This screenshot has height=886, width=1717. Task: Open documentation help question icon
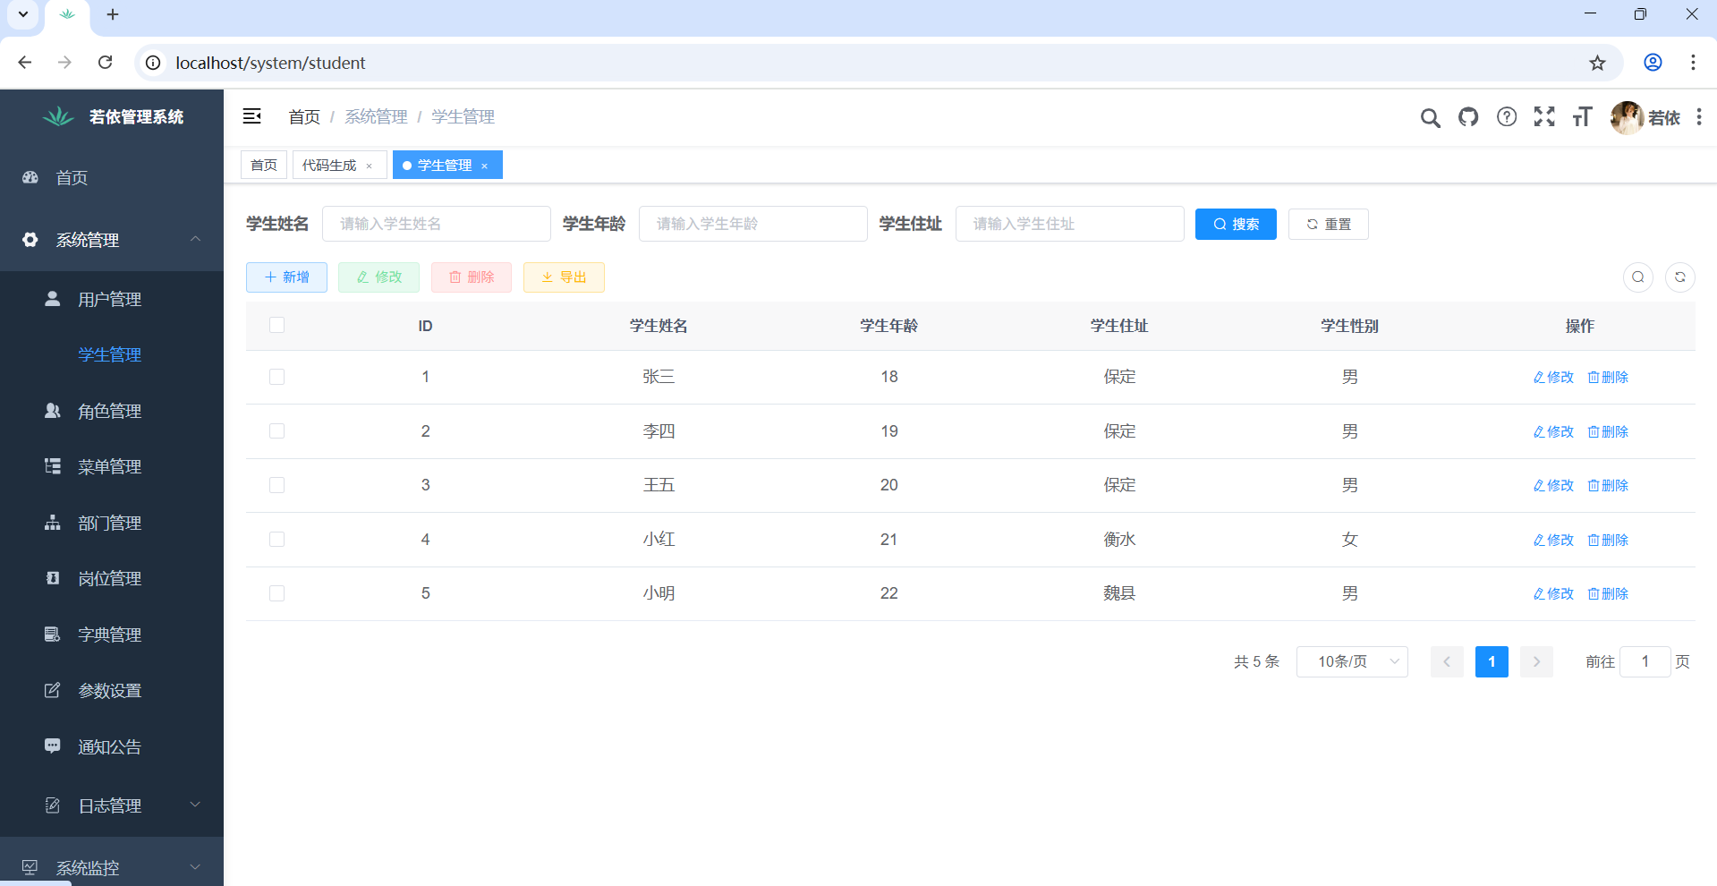1507,116
